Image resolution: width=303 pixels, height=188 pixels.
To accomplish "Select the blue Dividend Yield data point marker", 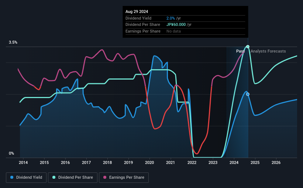I will coord(248,94).
